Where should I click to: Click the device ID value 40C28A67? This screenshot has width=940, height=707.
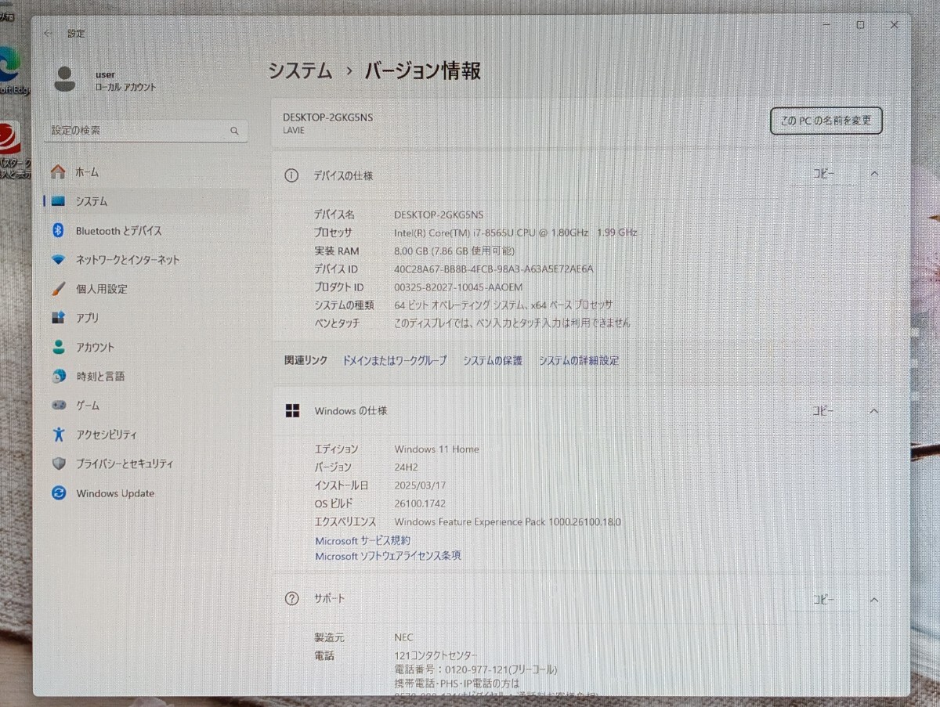tap(494, 269)
